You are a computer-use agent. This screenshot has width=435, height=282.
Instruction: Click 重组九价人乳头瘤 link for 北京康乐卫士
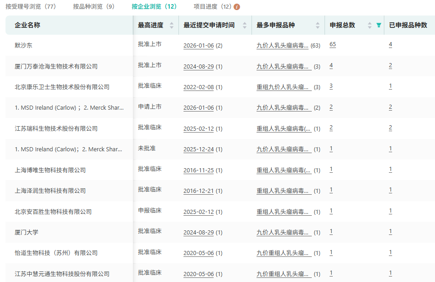point(283,86)
